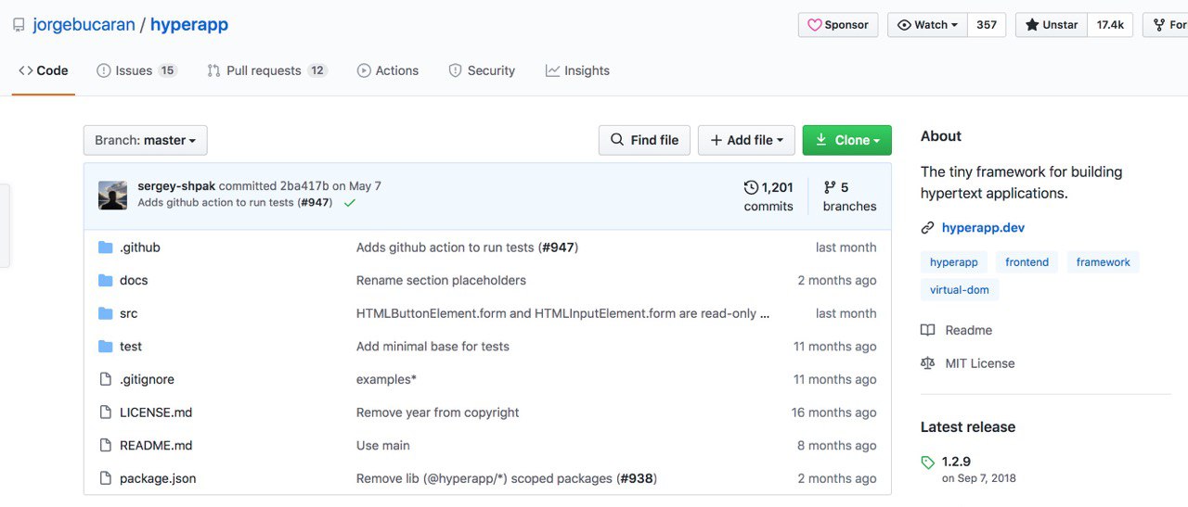Select the frontend topic tag
This screenshot has height=507, width=1188.
tap(1027, 262)
